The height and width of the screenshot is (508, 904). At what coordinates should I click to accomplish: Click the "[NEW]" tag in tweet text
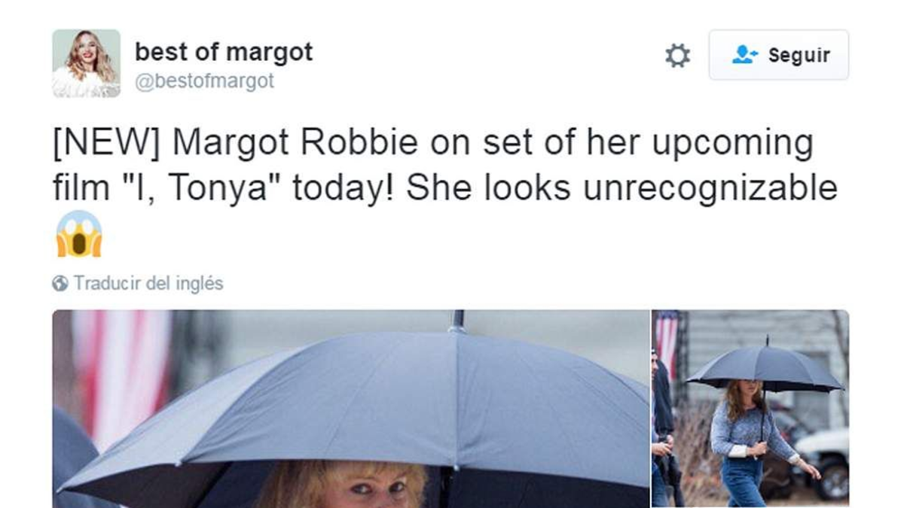tap(106, 144)
